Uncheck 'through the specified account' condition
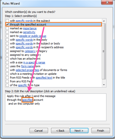 tap(7, 25)
